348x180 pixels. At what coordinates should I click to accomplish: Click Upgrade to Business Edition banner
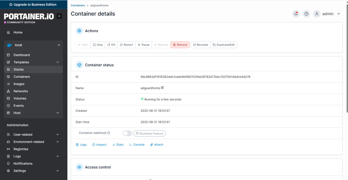(x=34, y=5)
